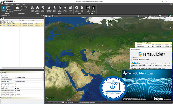The height and width of the screenshot is (104, 173).
Task: Click the Project Tree horizontal scrollbar
Action: pos(22,67)
